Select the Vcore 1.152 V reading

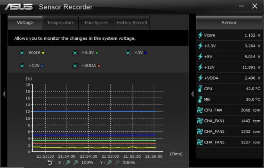click(252, 35)
